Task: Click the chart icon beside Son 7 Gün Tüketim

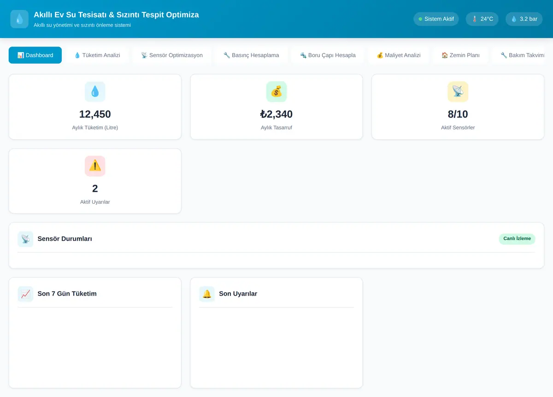Action: (x=25, y=294)
